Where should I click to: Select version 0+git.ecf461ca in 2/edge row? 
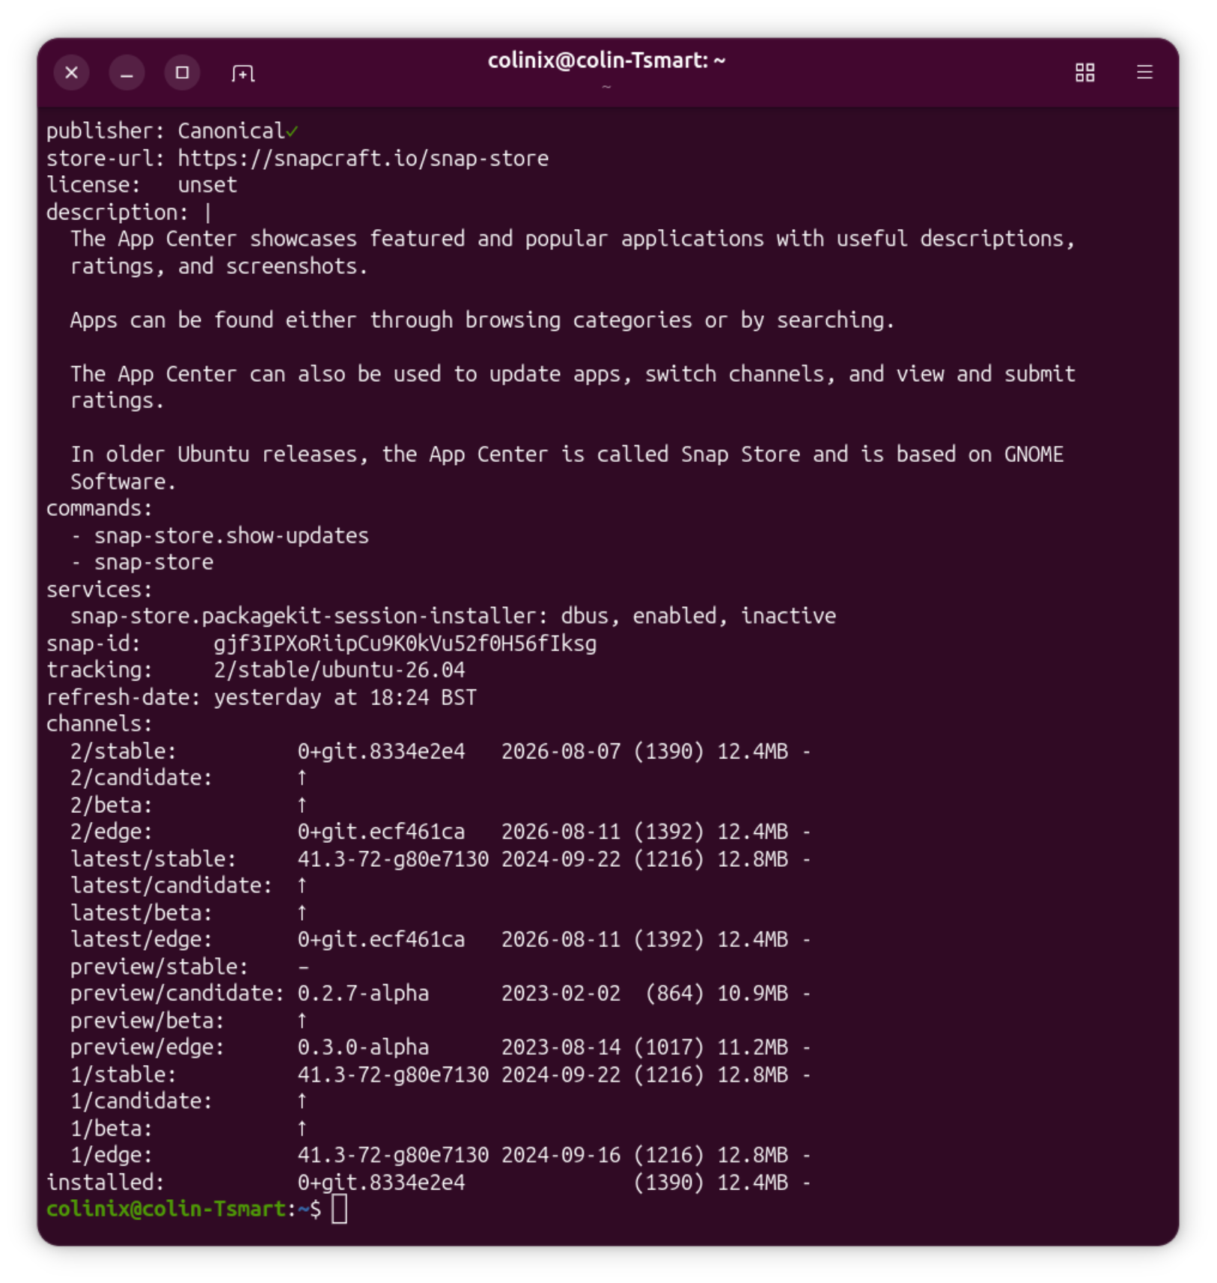[x=381, y=832]
